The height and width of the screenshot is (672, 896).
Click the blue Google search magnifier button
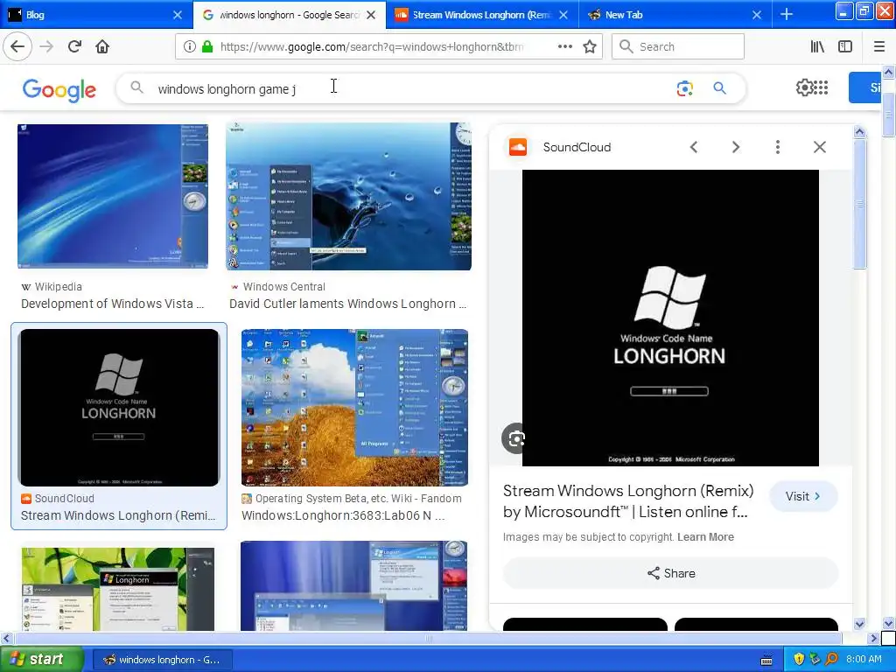[719, 88]
